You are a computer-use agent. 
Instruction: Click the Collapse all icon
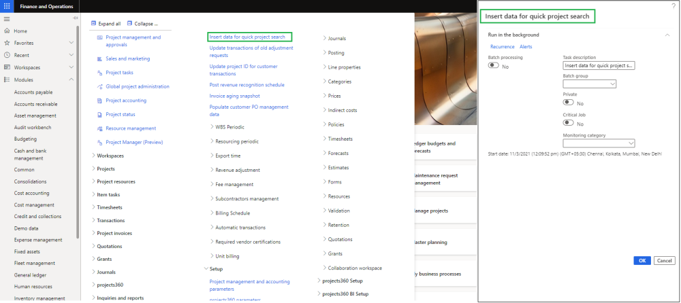[129, 24]
